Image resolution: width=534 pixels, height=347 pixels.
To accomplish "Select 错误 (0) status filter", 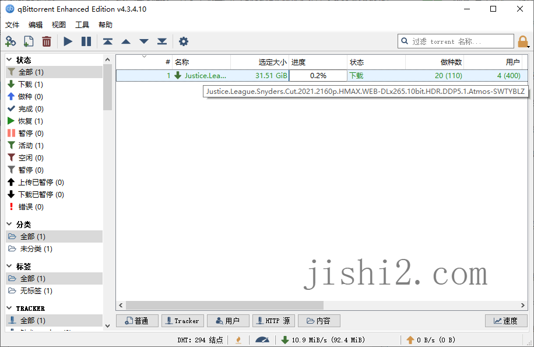I will (x=54, y=207).
